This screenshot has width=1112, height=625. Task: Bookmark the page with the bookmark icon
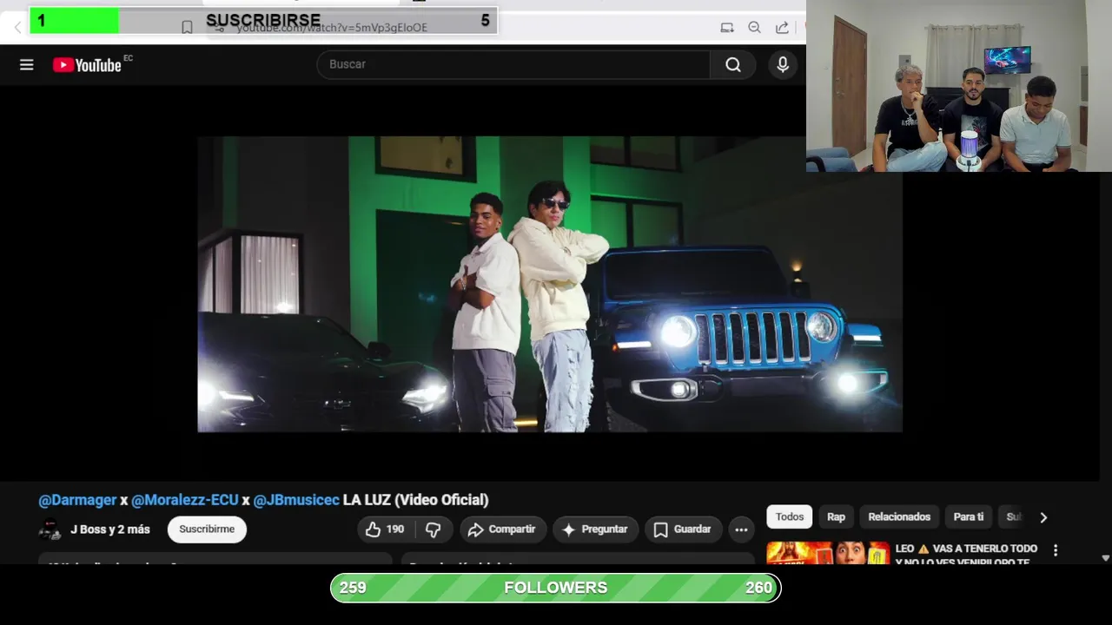[x=187, y=28]
